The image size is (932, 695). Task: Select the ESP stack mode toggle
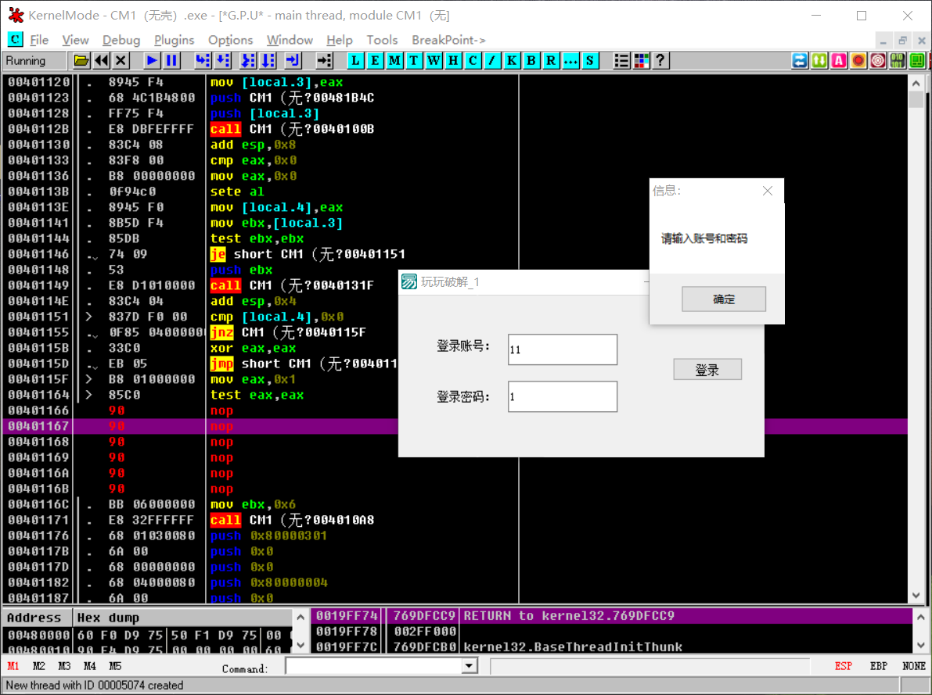844,666
